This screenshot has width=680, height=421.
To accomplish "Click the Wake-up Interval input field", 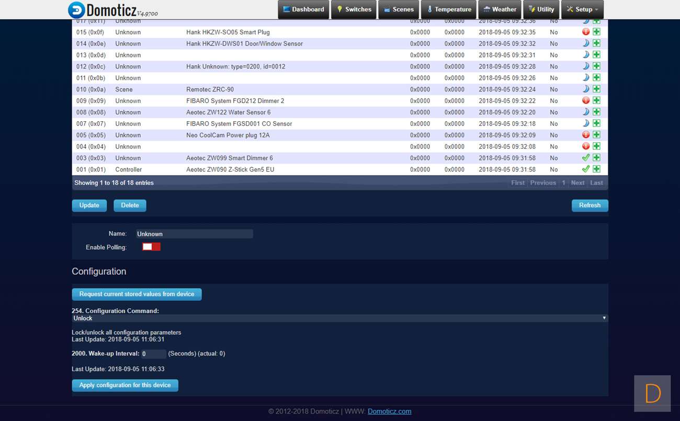I will coord(154,354).
